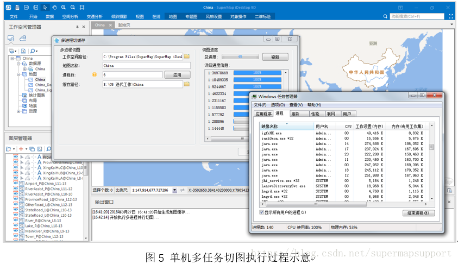458x264 pixels.
Task: Toggle visibility of XingKaiHuC@China layer
Action: [x=15, y=167]
